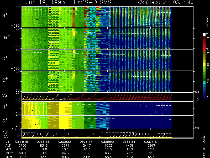The image size is (210, 158).
Task: Click the date title "Jun 19, 1993"
Action: pos(45,2)
